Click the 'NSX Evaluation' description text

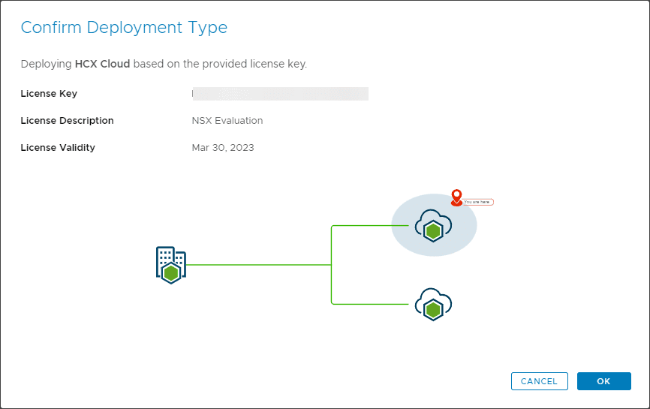(227, 121)
